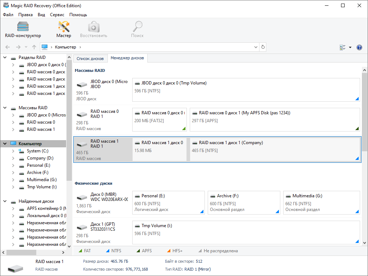The width and height of the screenshot is (368, 276).
Task: Open the Сервис menu
Action: click(57, 15)
